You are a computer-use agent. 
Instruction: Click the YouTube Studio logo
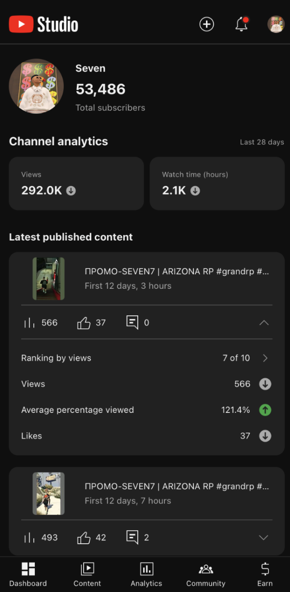[x=43, y=24]
